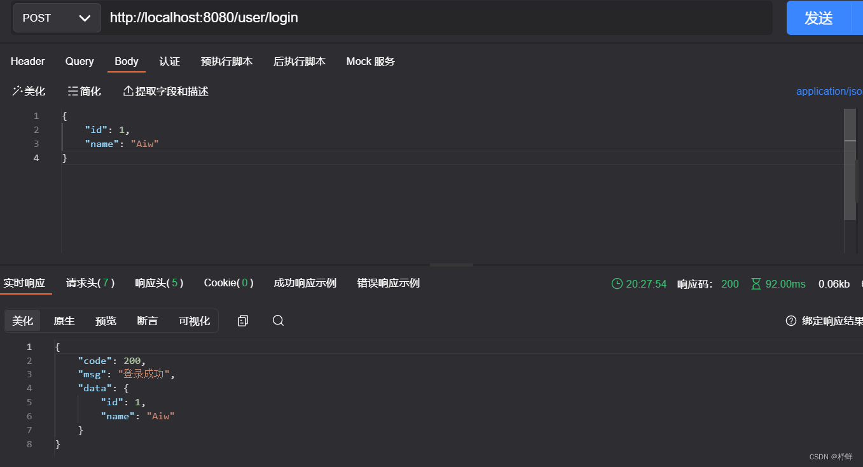863x467 pixels.
Task: Click the "data": { response line
Action: tap(104, 388)
